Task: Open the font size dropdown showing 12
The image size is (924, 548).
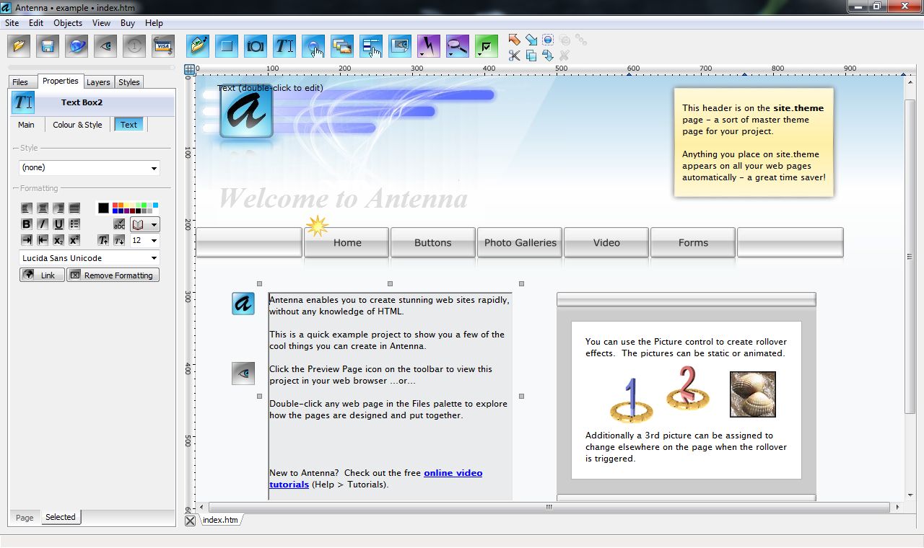Action: (144, 240)
